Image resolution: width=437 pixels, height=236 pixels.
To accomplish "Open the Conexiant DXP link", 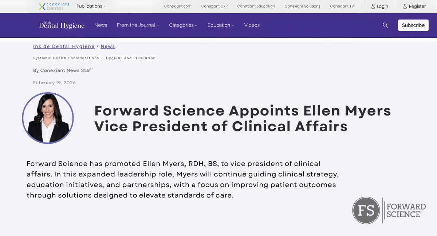I will point(214,6).
